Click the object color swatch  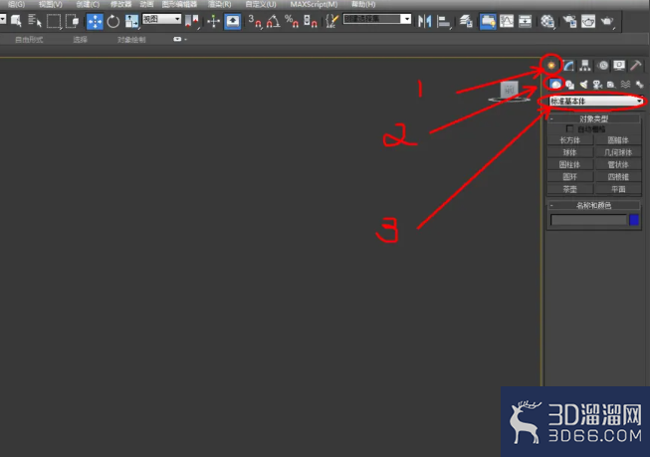[634, 220]
